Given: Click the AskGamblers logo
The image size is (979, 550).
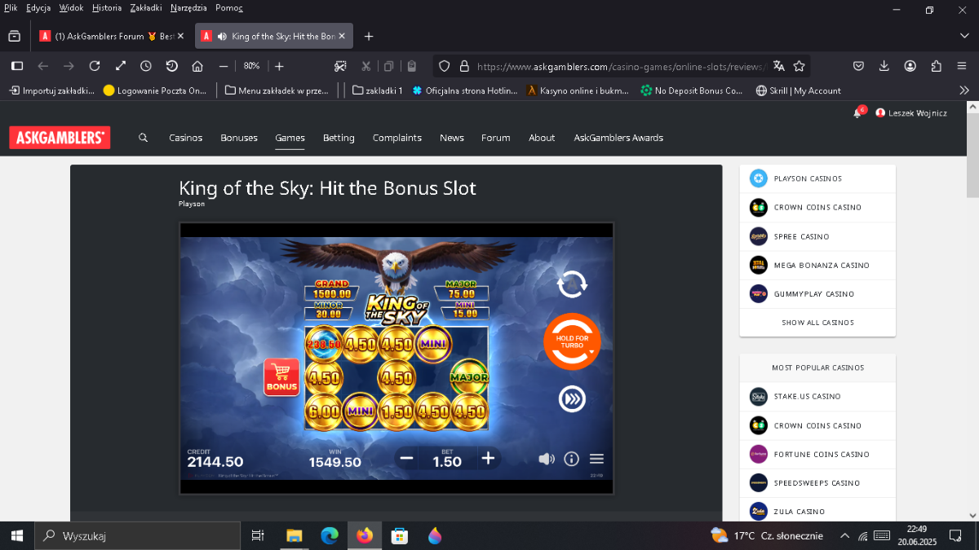Looking at the screenshot, I should pyautogui.click(x=60, y=138).
